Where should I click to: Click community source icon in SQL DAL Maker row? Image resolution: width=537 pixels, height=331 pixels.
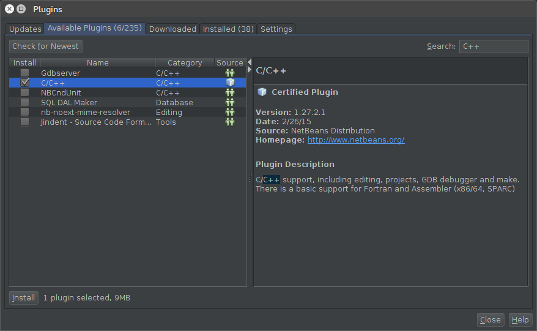(230, 102)
